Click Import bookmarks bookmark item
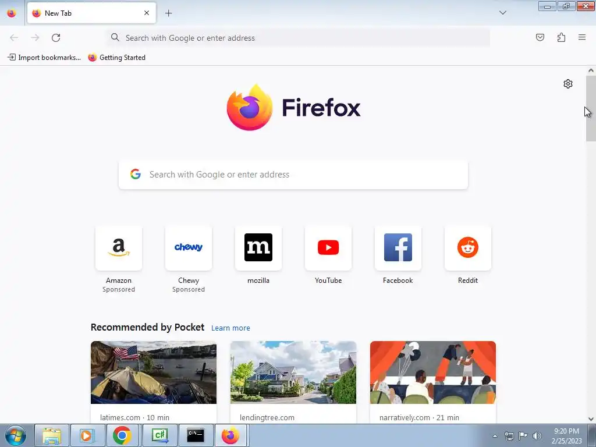Viewport: 596px width, 447px height. coord(44,58)
